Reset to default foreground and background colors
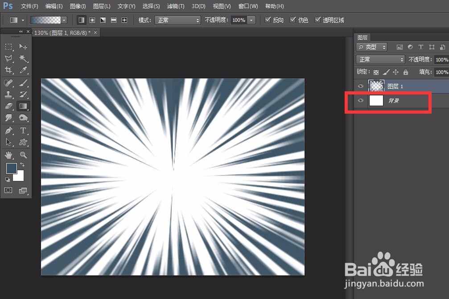449x299 pixels. click(x=8, y=180)
